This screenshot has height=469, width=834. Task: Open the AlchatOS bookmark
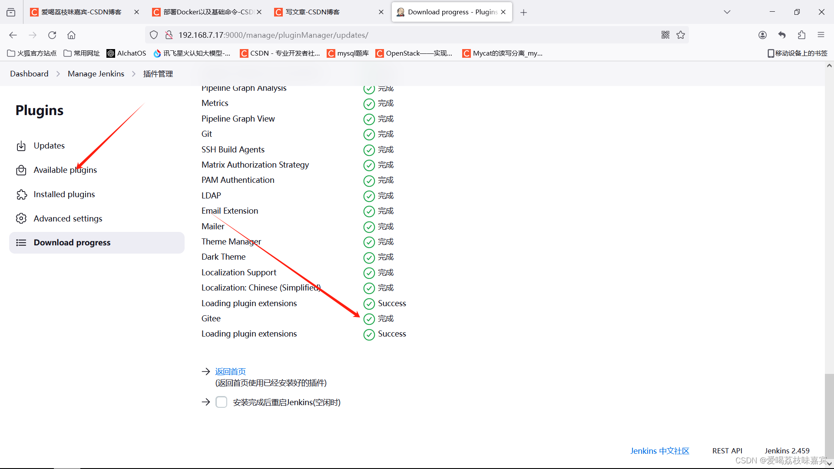point(126,53)
